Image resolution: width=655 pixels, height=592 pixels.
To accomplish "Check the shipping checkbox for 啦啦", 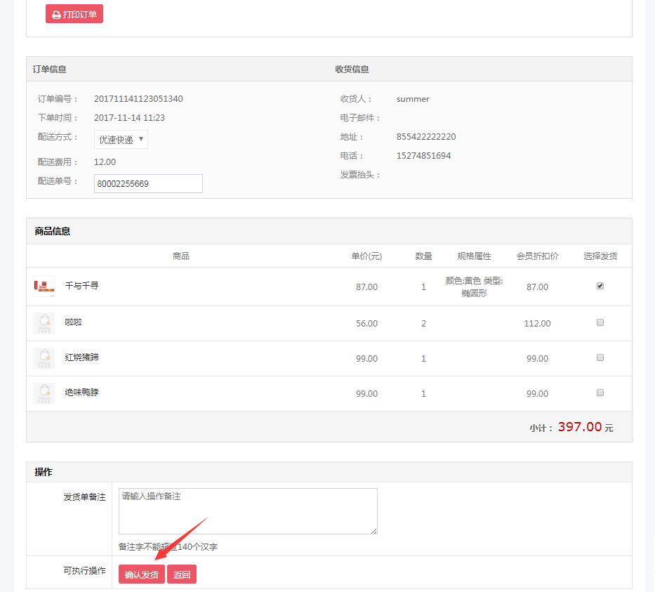I will 600,323.
